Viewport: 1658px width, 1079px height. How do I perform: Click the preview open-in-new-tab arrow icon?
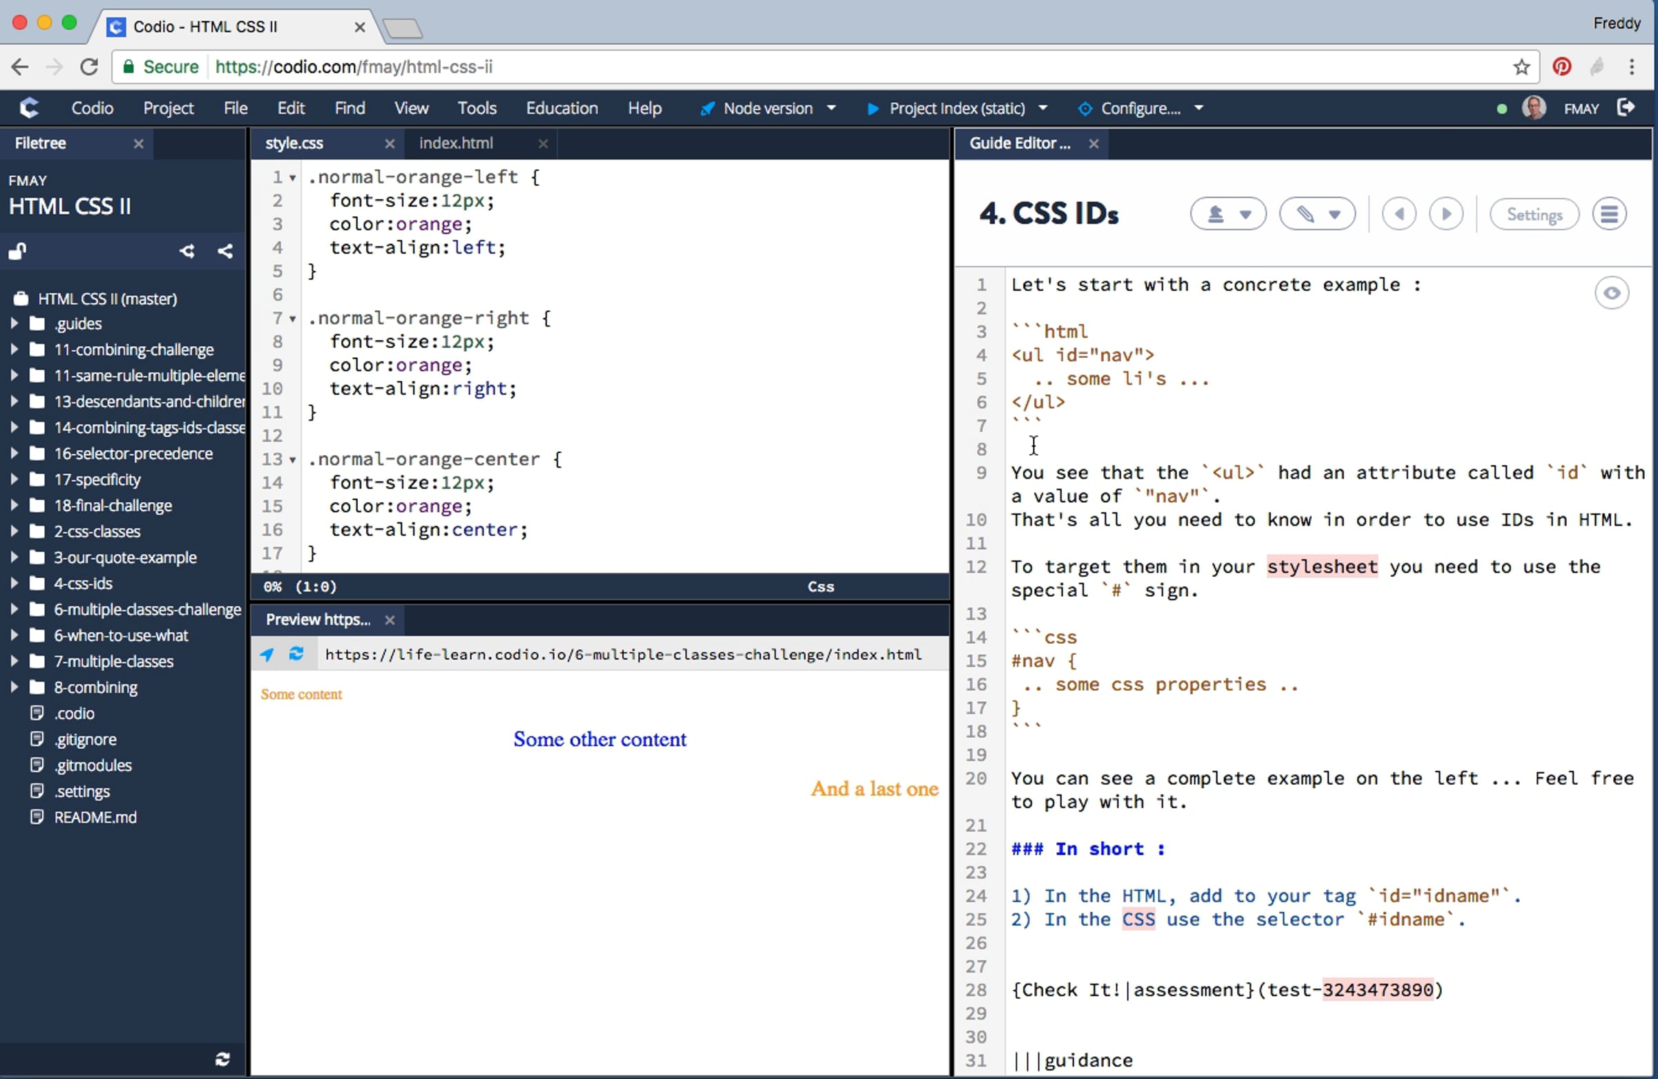click(x=267, y=654)
